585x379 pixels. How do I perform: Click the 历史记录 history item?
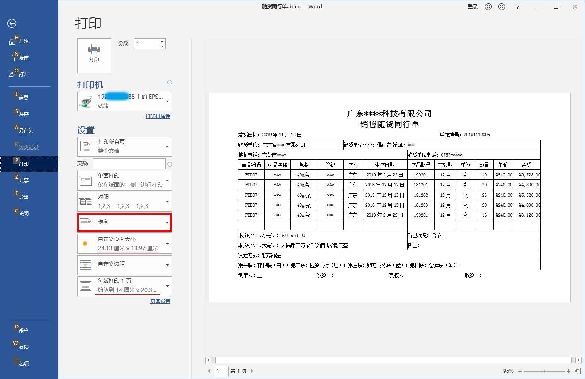click(x=29, y=147)
